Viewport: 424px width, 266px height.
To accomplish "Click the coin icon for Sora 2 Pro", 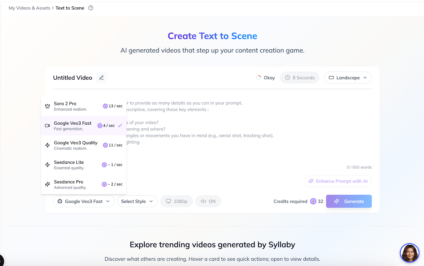I will point(105,106).
